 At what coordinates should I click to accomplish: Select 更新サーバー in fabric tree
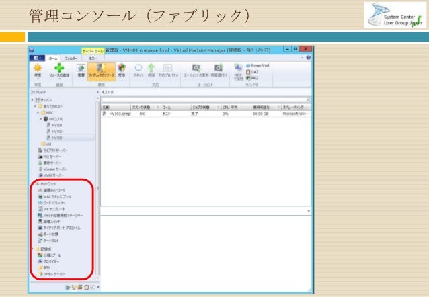50,163
